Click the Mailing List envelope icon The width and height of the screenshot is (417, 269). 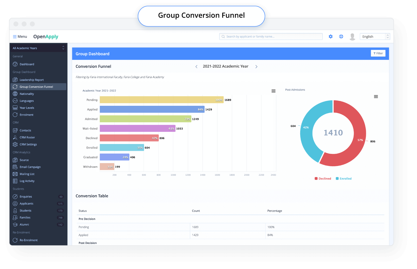point(15,174)
